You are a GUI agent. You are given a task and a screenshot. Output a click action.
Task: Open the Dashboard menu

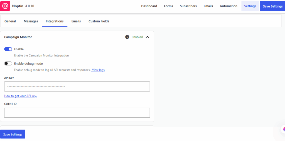(x=149, y=6)
